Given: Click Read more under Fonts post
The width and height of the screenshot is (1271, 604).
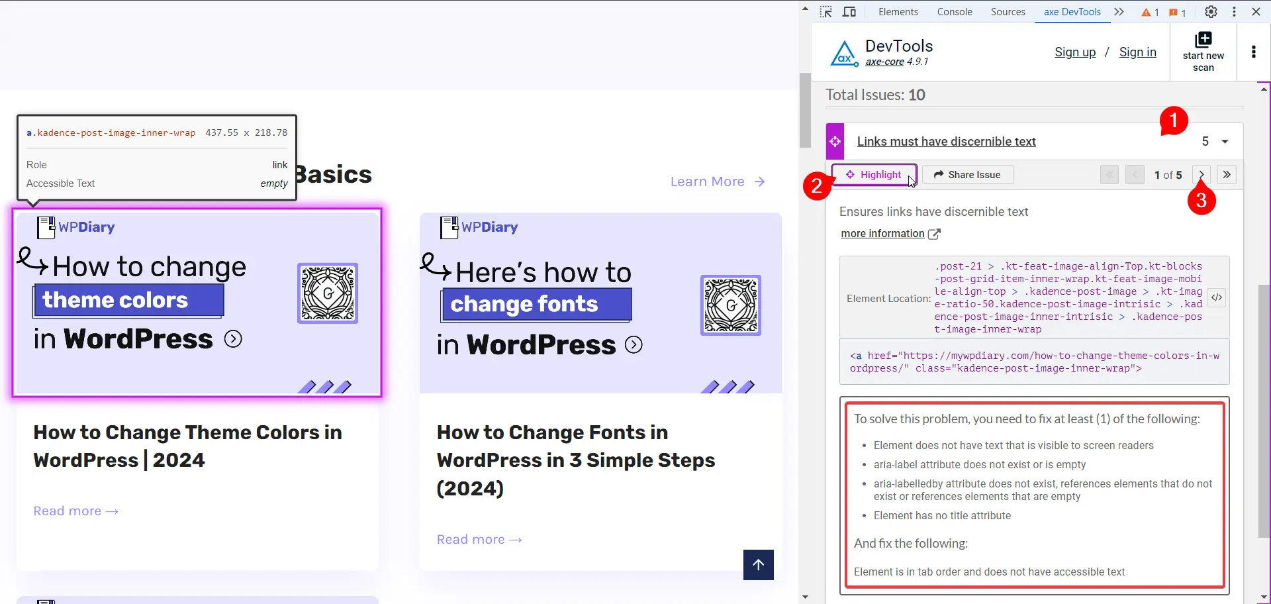Looking at the screenshot, I should click(479, 540).
